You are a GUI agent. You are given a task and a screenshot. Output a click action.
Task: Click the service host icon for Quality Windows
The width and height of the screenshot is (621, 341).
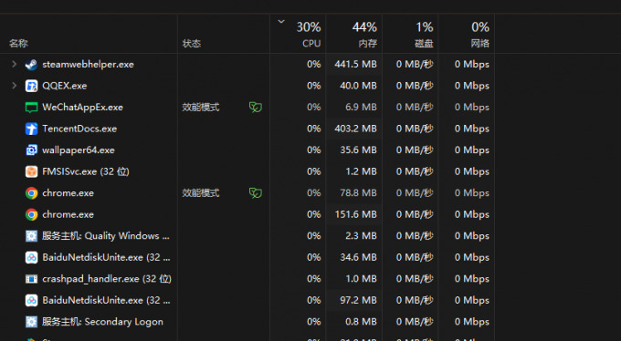click(x=31, y=236)
